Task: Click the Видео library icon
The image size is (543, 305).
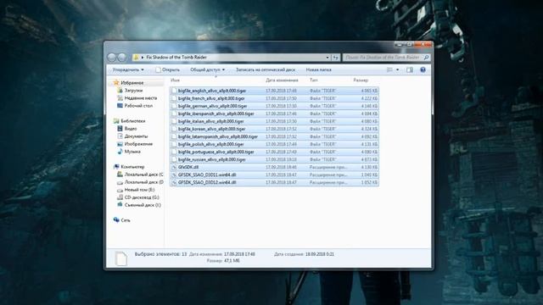Action: (x=120, y=129)
